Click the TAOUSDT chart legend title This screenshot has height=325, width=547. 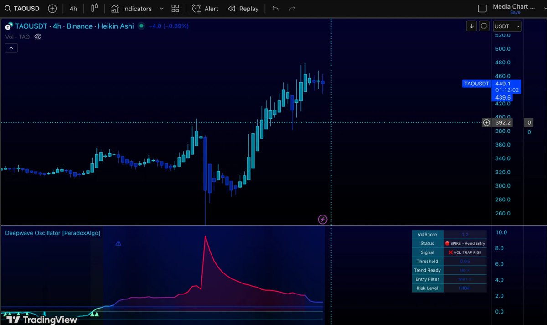pos(74,26)
